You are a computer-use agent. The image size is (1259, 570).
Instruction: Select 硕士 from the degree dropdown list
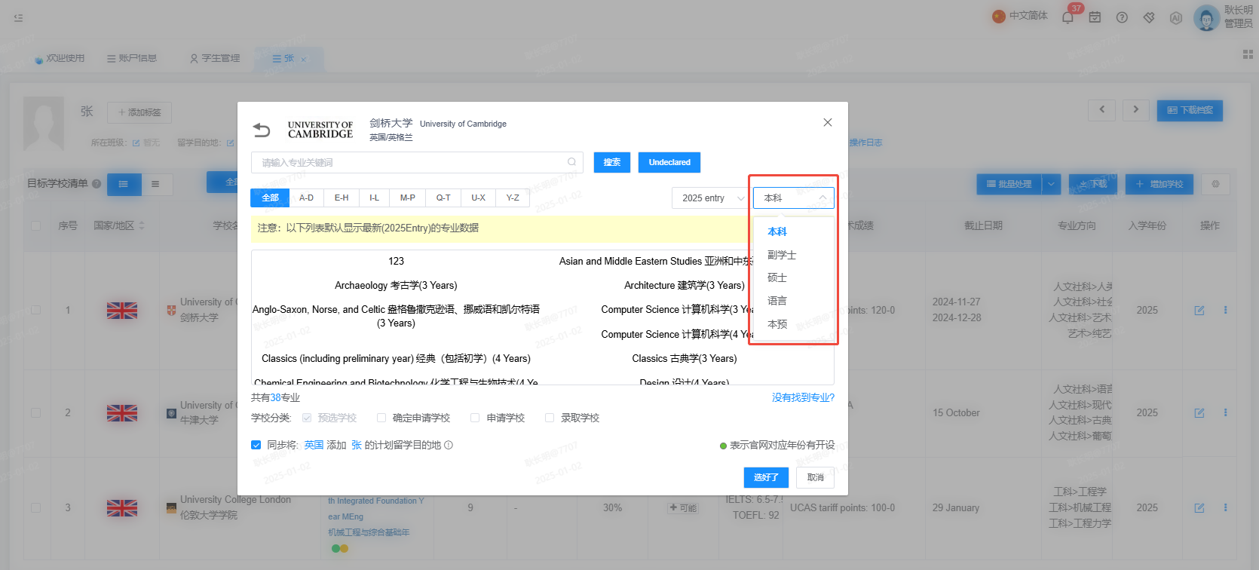click(x=777, y=277)
